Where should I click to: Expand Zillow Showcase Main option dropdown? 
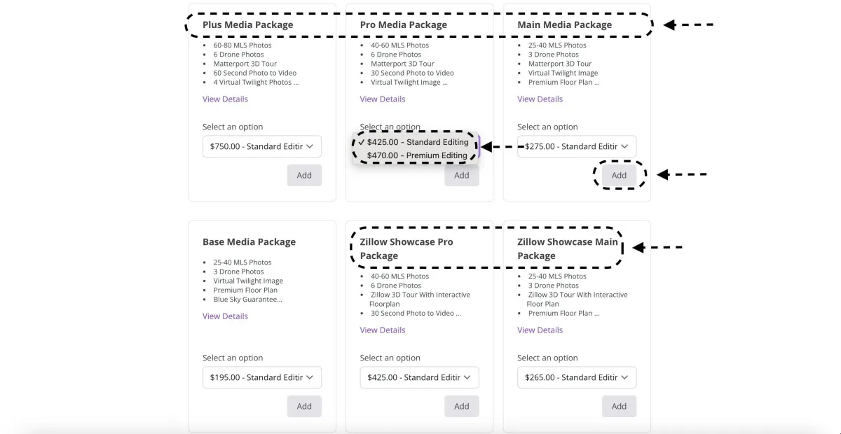point(577,377)
